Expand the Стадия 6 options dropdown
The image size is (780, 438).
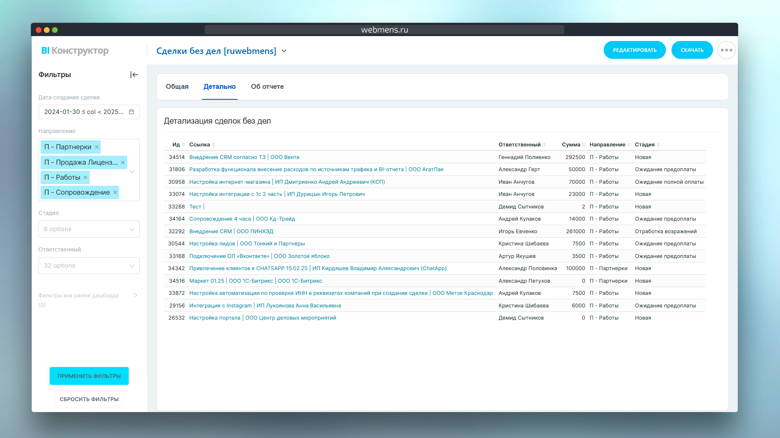(x=89, y=229)
